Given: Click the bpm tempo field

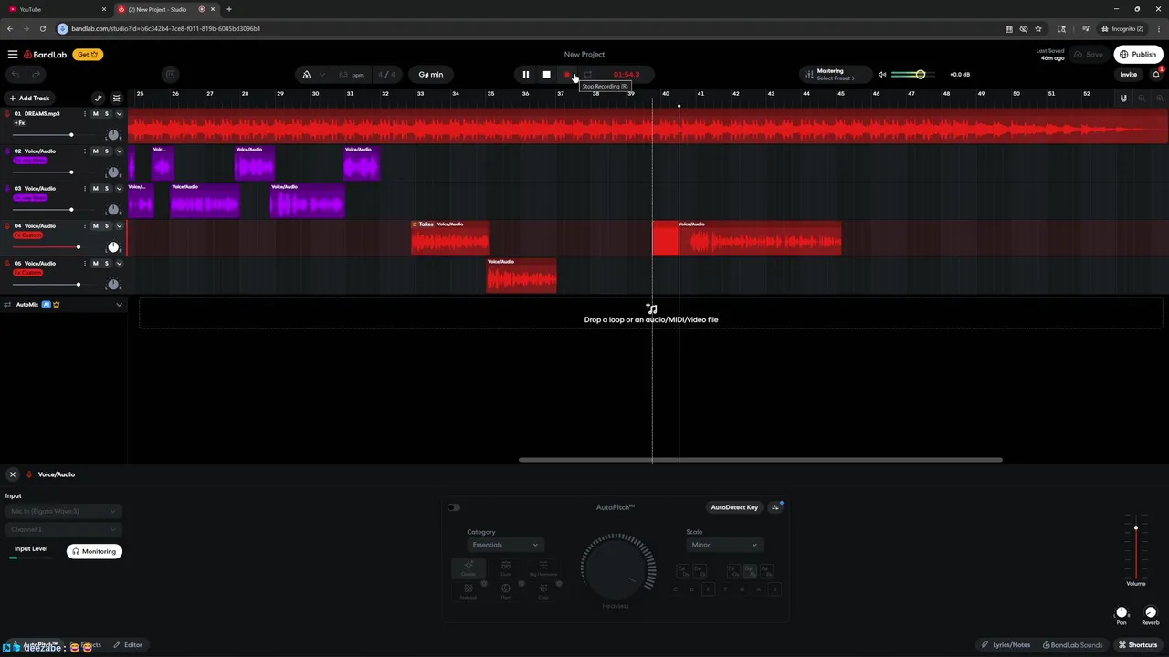Looking at the screenshot, I should (351, 75).
